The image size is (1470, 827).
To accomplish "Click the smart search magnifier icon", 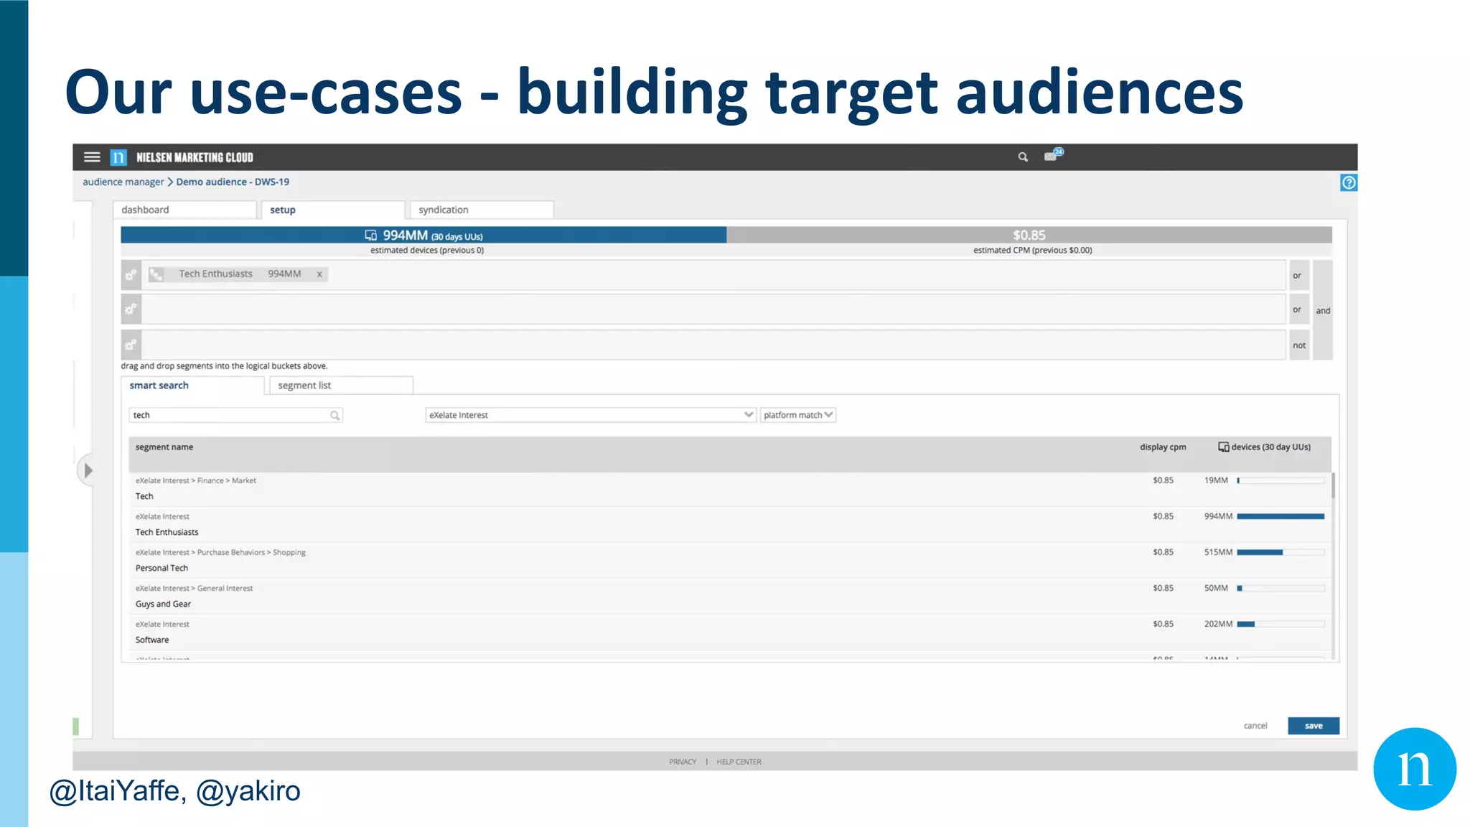I will (334, 416).
